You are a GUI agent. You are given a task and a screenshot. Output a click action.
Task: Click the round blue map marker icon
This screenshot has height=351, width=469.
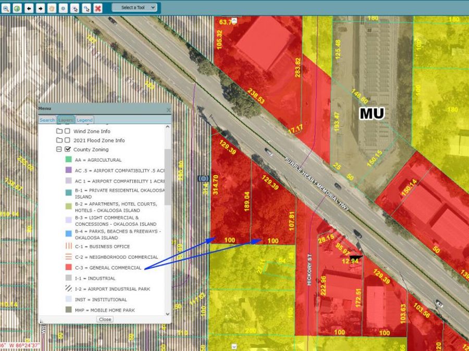coord(203,179)
